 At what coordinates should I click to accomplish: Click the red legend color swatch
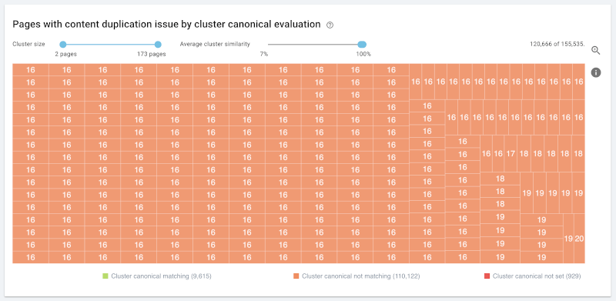click(487, 276)
